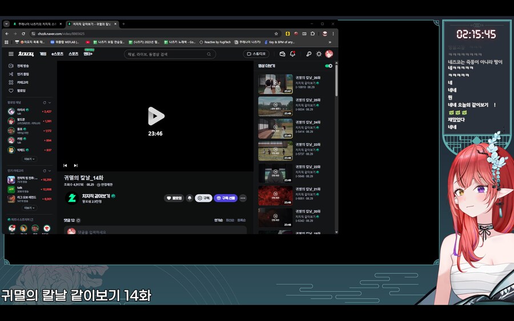Sort comments by 최신순
This screenshot has height=321, width=514.
230,221
